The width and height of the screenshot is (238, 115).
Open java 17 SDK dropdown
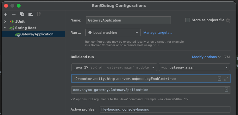click(114, 67)
